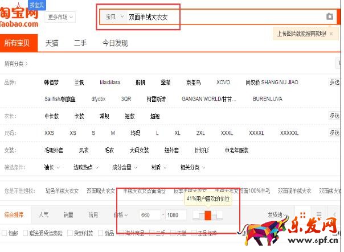Open the 发货地 location dropdown
The image size is (344, 252).
tap(279, 214)
